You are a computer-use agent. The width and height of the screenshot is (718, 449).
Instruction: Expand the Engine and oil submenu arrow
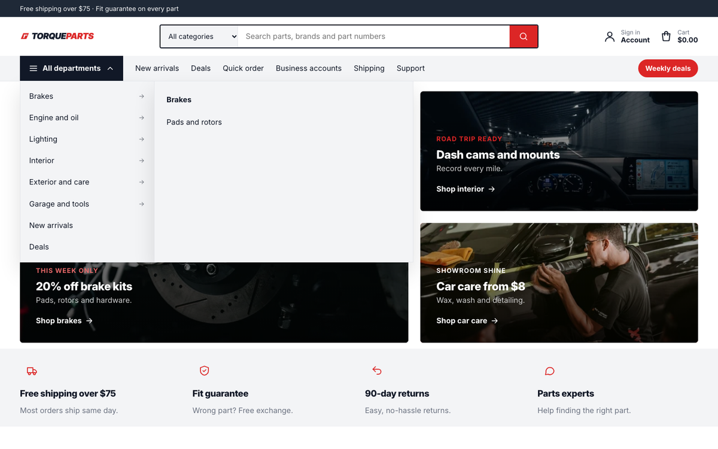[141, 118]
